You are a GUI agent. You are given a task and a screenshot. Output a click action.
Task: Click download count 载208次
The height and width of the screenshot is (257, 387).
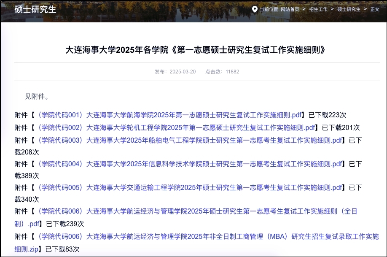pyautogui.click(x=27, y=152)
